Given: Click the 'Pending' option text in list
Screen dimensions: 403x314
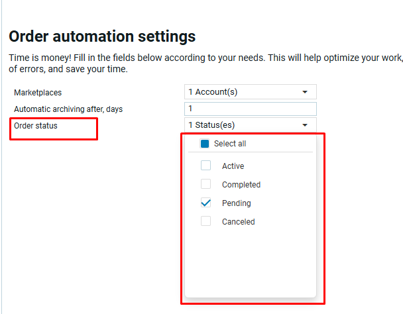Looking at the screenshot, I should coord(237,203).
